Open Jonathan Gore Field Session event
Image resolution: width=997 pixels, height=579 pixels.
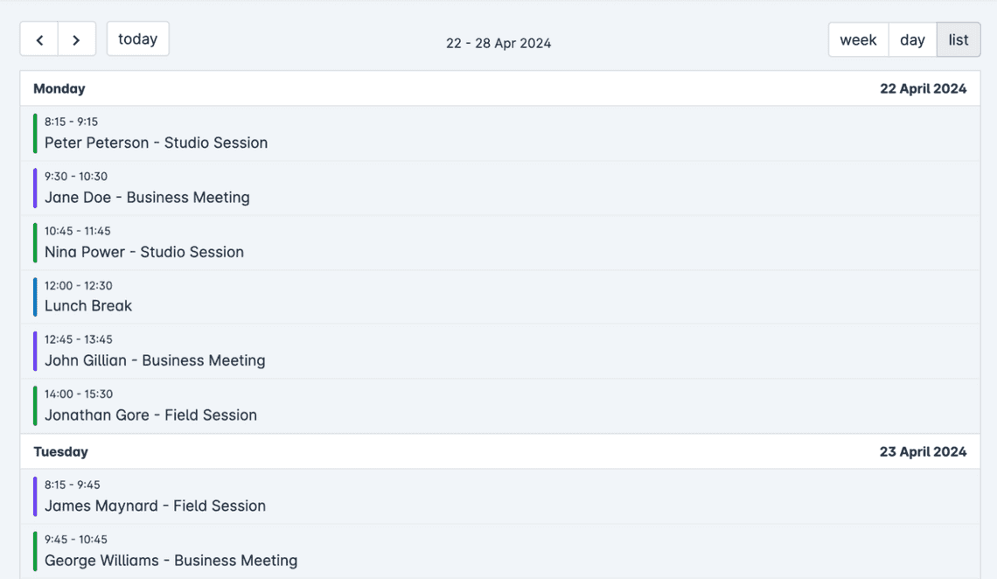pos(499,406)
